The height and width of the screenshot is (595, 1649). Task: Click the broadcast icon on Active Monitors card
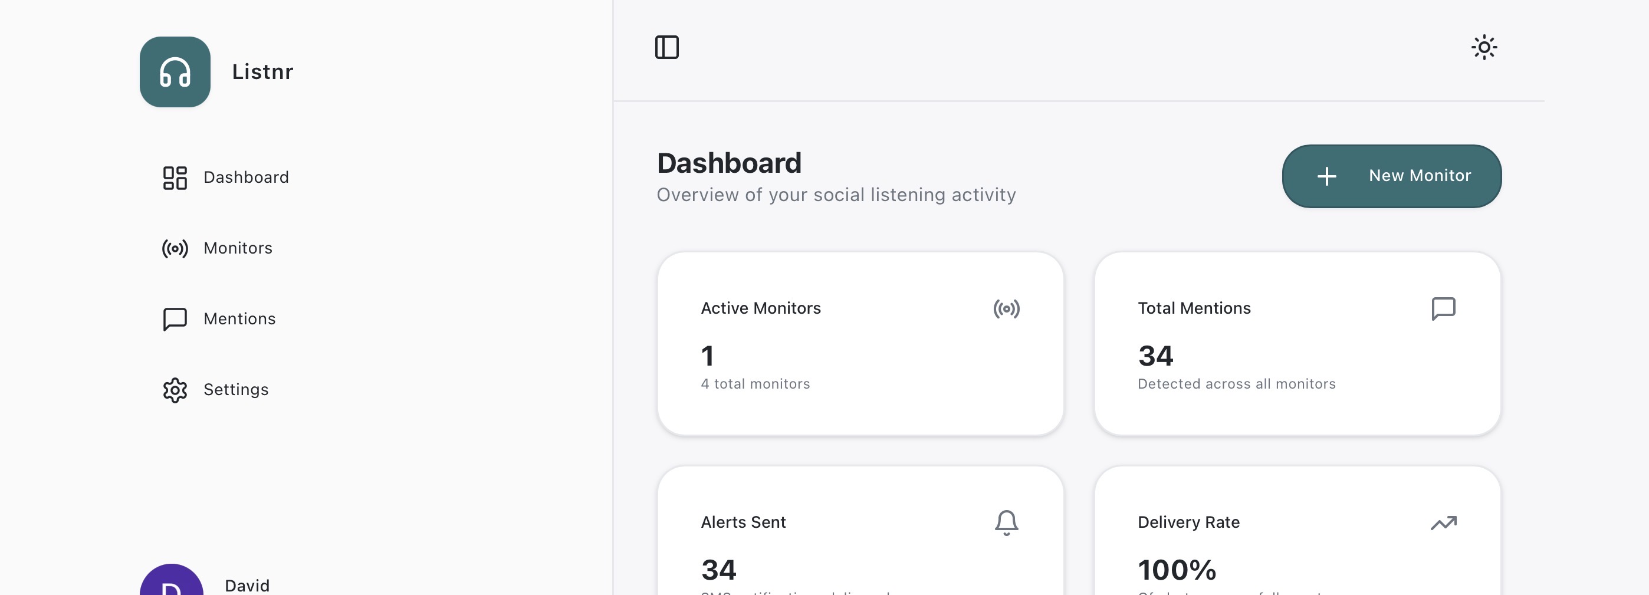click(x=1007, y=308)
